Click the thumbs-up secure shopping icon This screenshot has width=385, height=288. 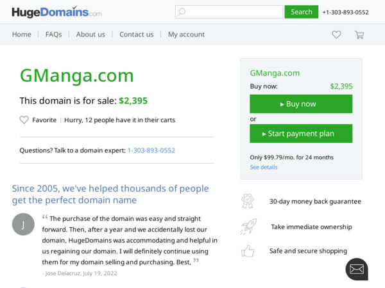coord(248,251)
